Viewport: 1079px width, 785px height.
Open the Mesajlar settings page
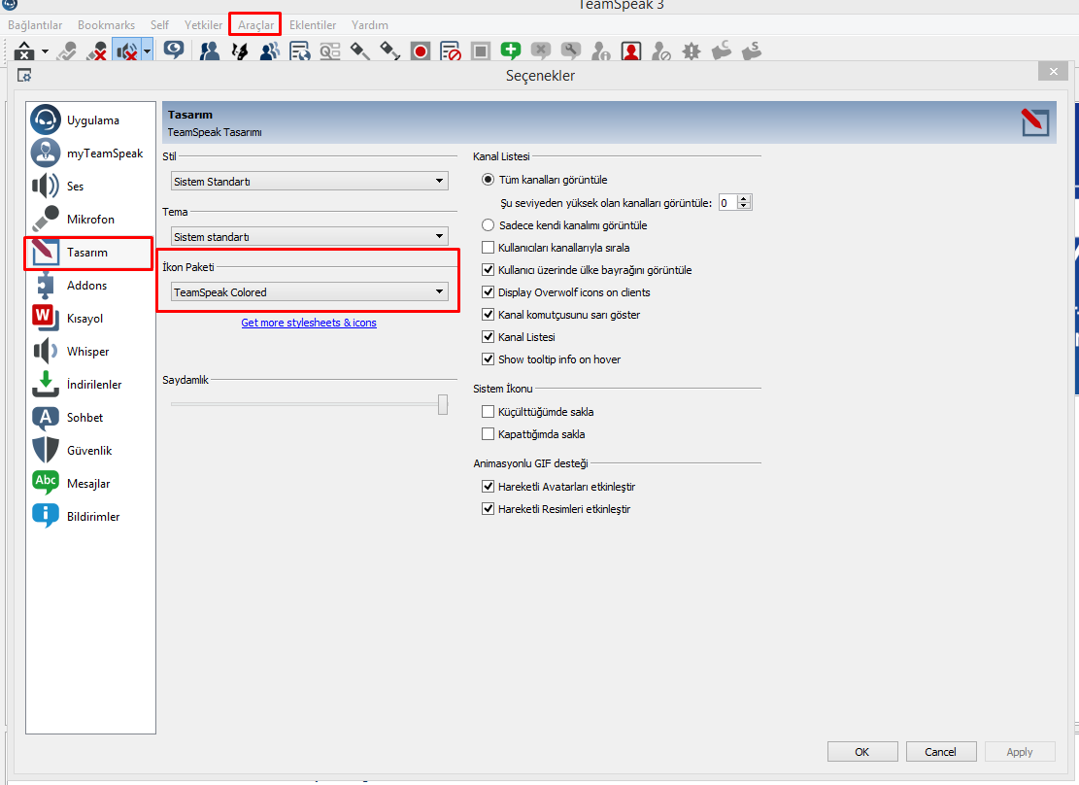pos(90,484)
